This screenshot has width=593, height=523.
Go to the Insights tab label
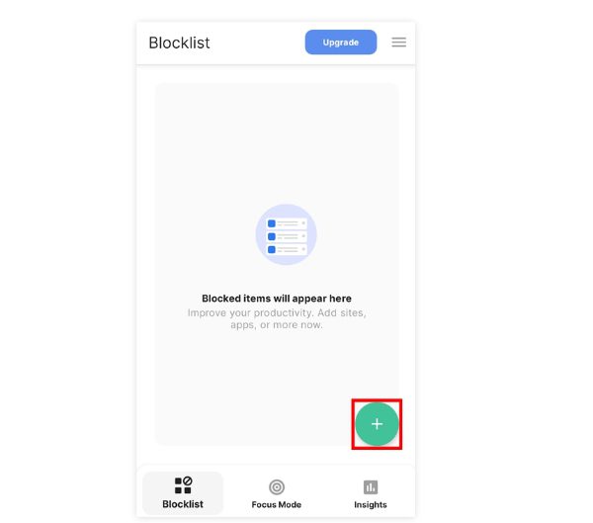coord(371,504)
